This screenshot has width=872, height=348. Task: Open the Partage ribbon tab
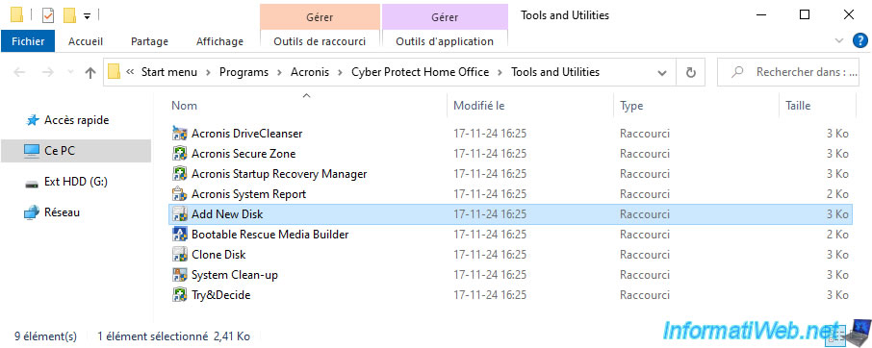pos(149,41)
